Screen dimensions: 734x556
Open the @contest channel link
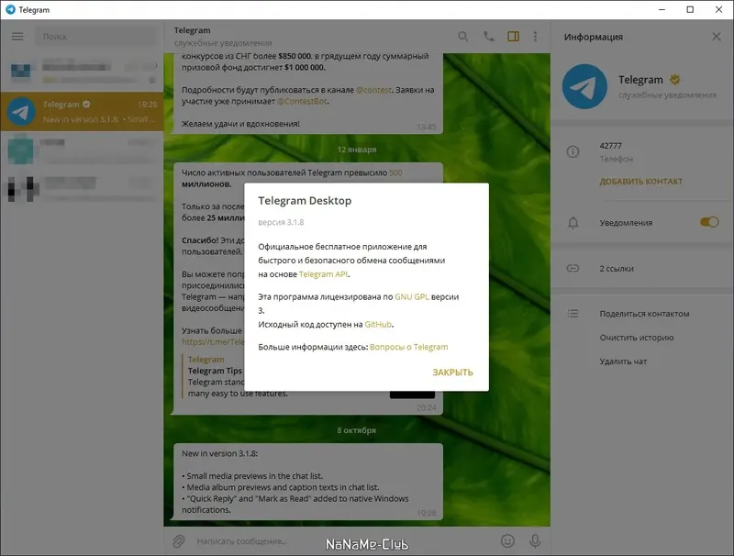coord(373,90)
